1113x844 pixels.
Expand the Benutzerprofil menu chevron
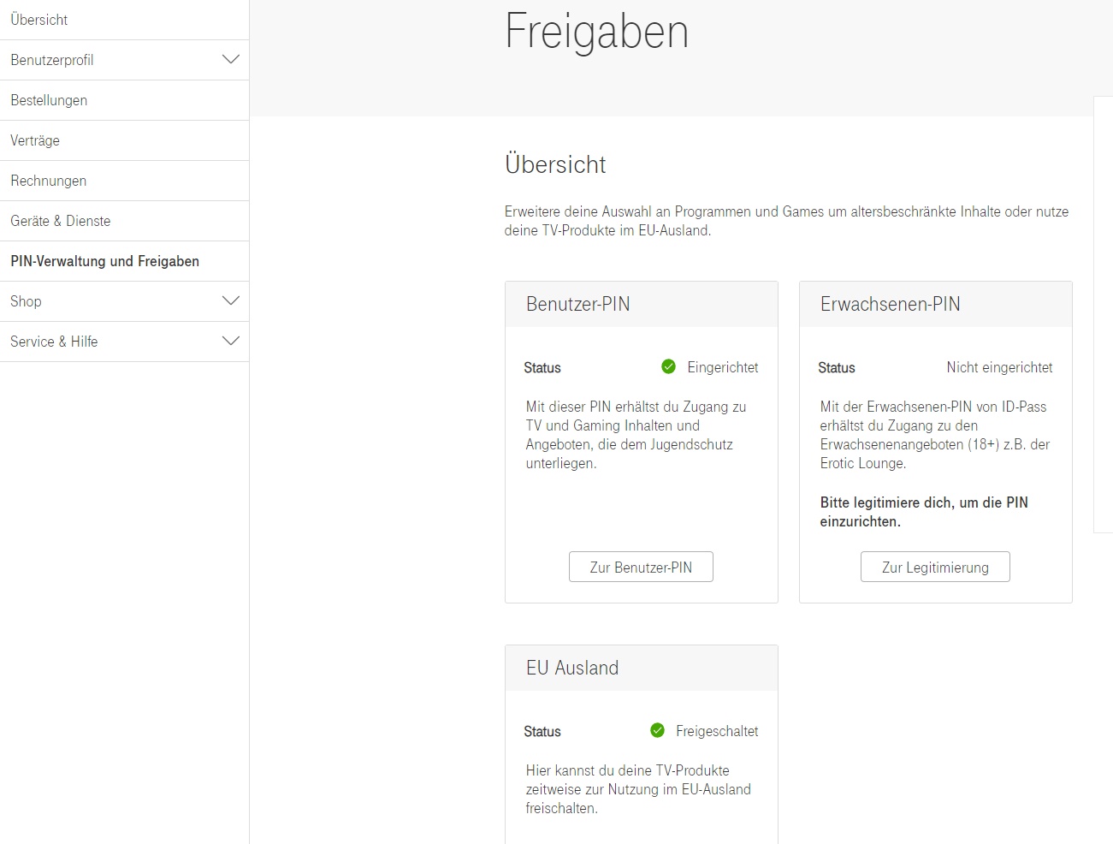click(x=230, y=59)
